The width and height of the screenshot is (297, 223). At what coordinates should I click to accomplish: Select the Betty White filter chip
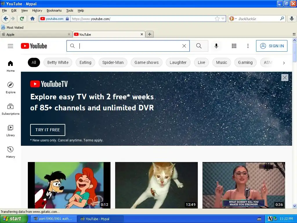click(58, 62)
